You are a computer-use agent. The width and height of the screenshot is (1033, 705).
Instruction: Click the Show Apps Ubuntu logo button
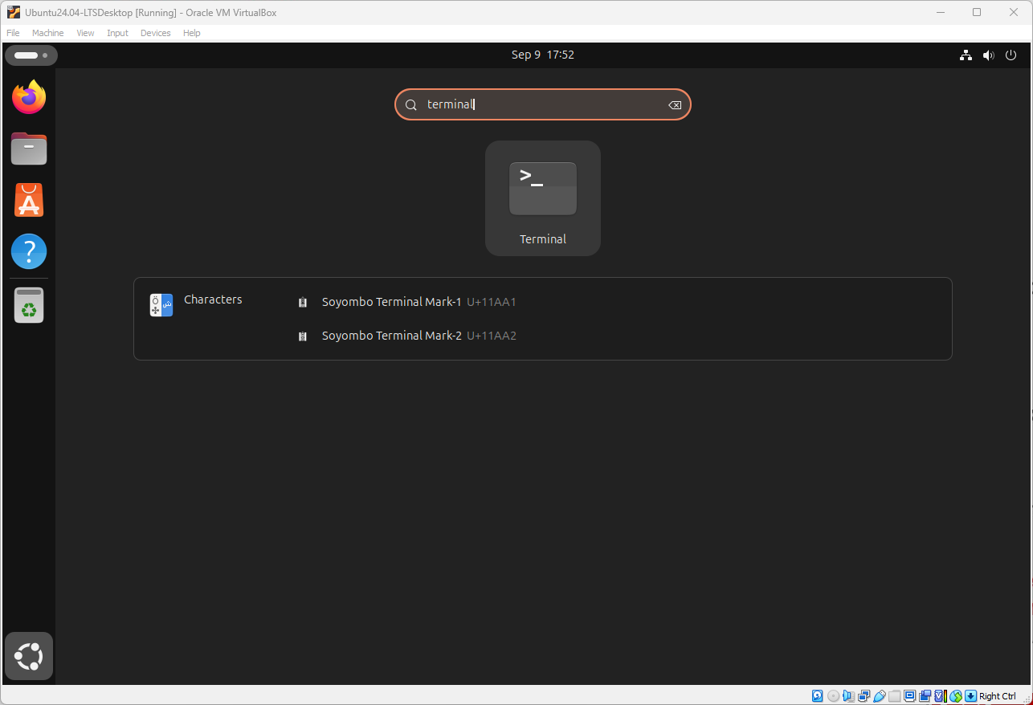pyautogui.click(x=29, y=657)
